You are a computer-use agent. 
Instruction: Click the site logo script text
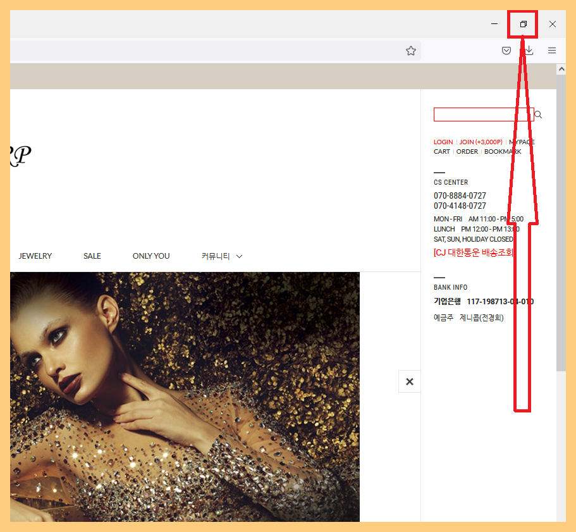point(21,156)
